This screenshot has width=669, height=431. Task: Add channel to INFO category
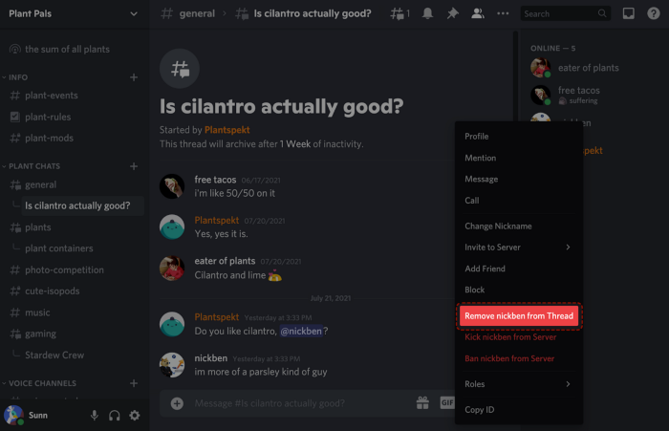[134, 77]
